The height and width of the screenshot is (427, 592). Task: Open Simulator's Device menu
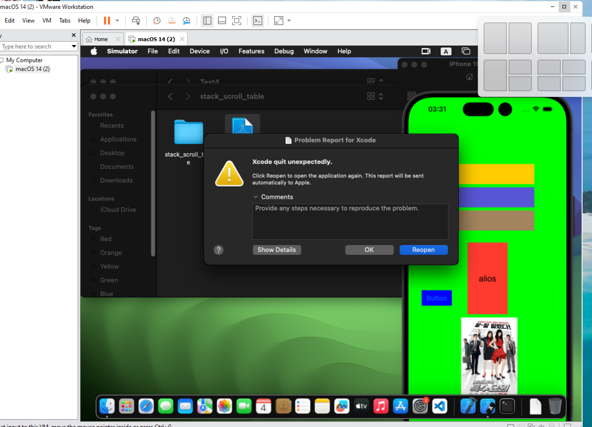pos(200,51)
